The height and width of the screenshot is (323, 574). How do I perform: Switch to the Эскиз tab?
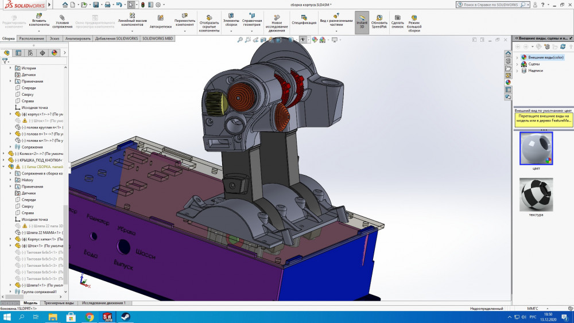(x=55, y=38)
